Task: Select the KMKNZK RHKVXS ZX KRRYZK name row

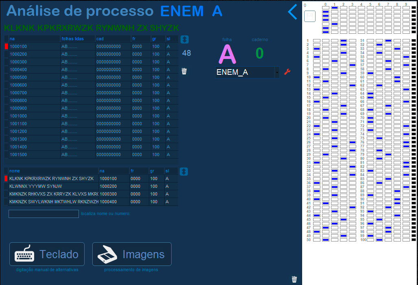Action: tap(91, 194)
